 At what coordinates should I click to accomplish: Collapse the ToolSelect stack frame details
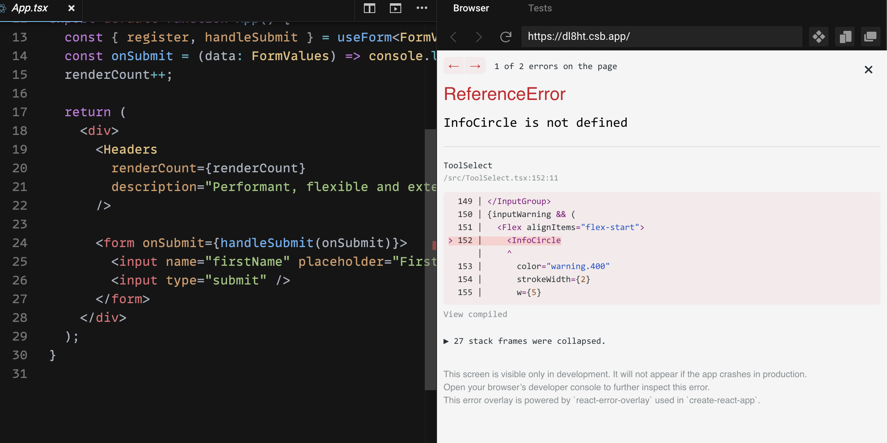click(x=468, y=165)
